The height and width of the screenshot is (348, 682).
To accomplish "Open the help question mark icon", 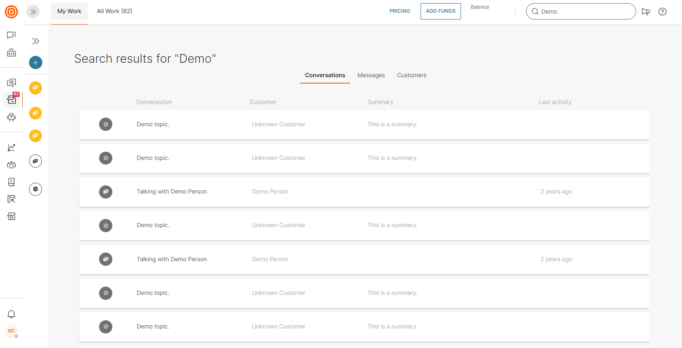I will tap(662, 12).
